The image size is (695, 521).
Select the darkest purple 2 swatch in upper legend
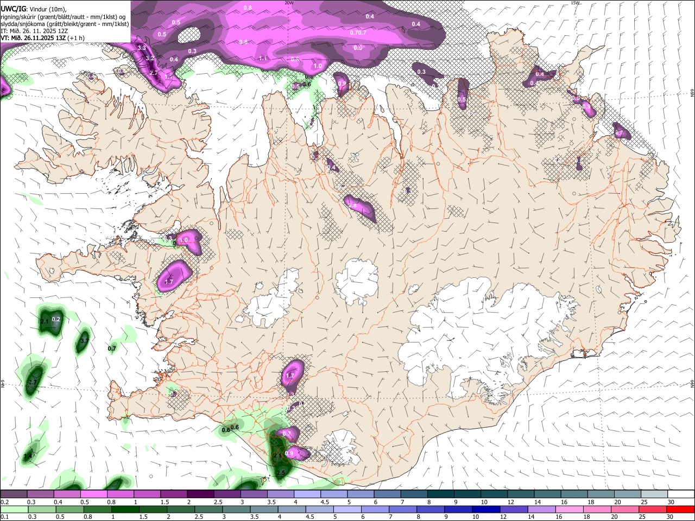pyautogui.click(x=200, y=494)
